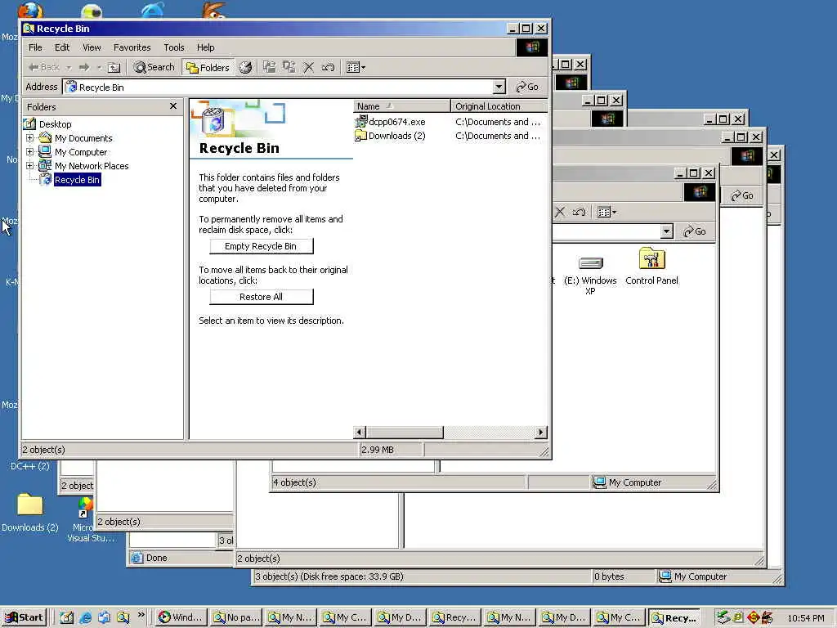This screenshot has height=628, width=837.
Task: Expand My Documents in Folders tree
Action: click(30, 137)
